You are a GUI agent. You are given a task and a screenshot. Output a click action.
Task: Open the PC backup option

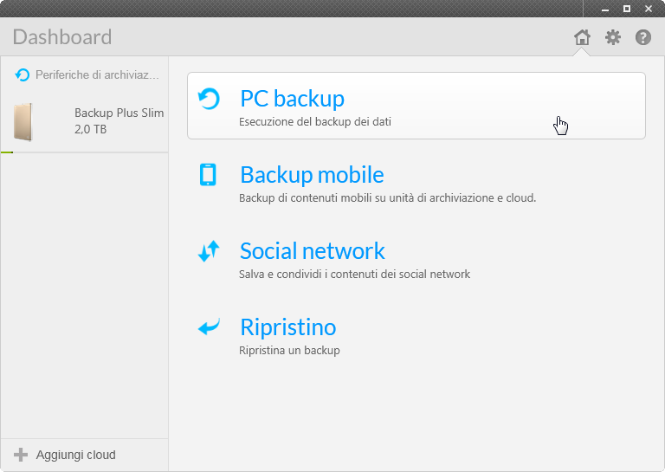(x=416, y=106)
